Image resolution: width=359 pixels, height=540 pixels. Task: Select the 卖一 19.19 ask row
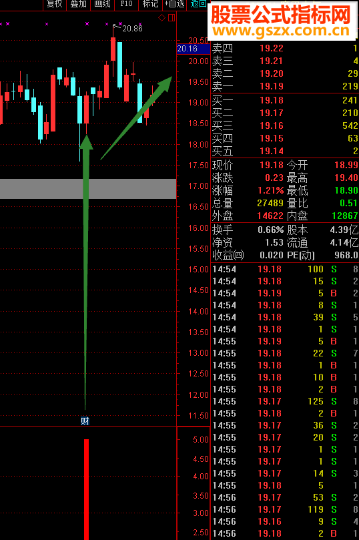tap(285, 86)
